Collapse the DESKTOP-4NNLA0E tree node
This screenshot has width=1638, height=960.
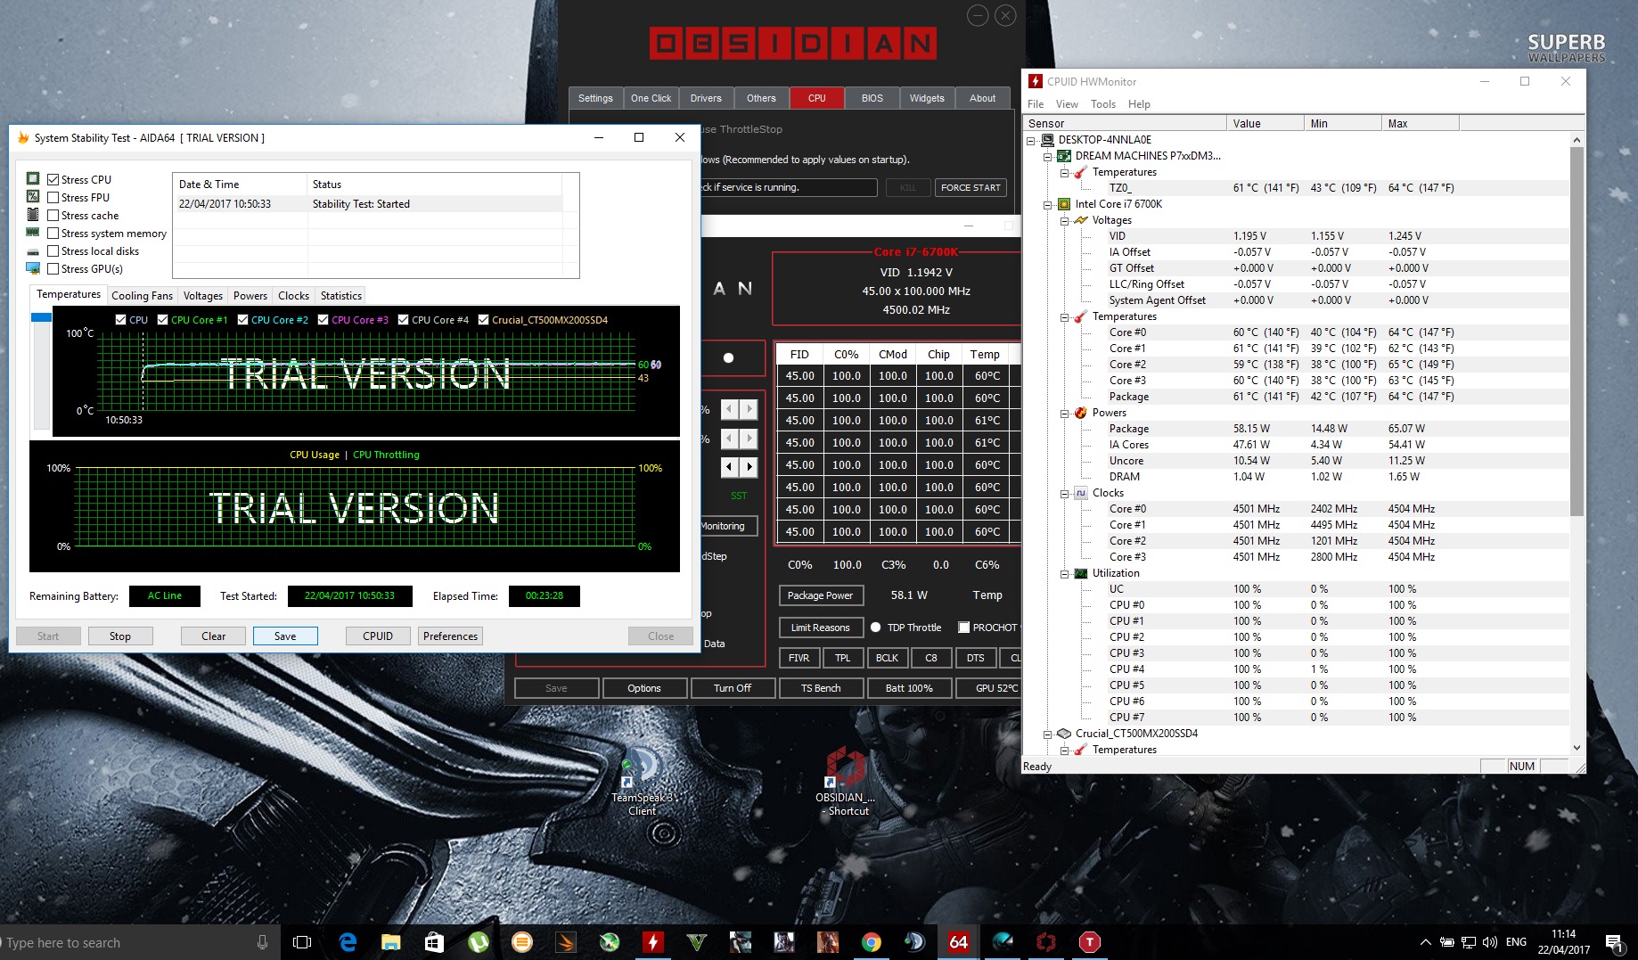point(1031,140)
